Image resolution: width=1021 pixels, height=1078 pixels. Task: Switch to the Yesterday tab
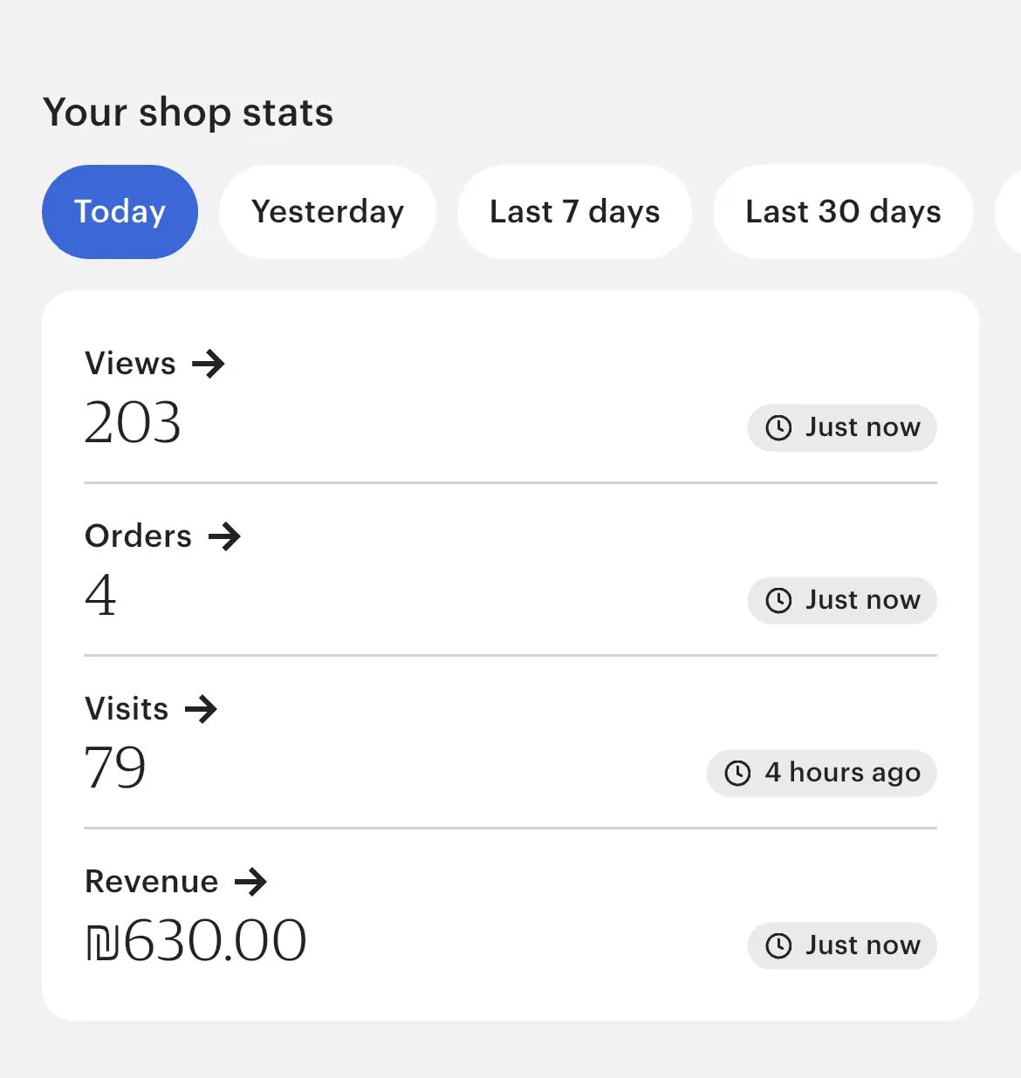pyautogui.click(x=327, y=212)
